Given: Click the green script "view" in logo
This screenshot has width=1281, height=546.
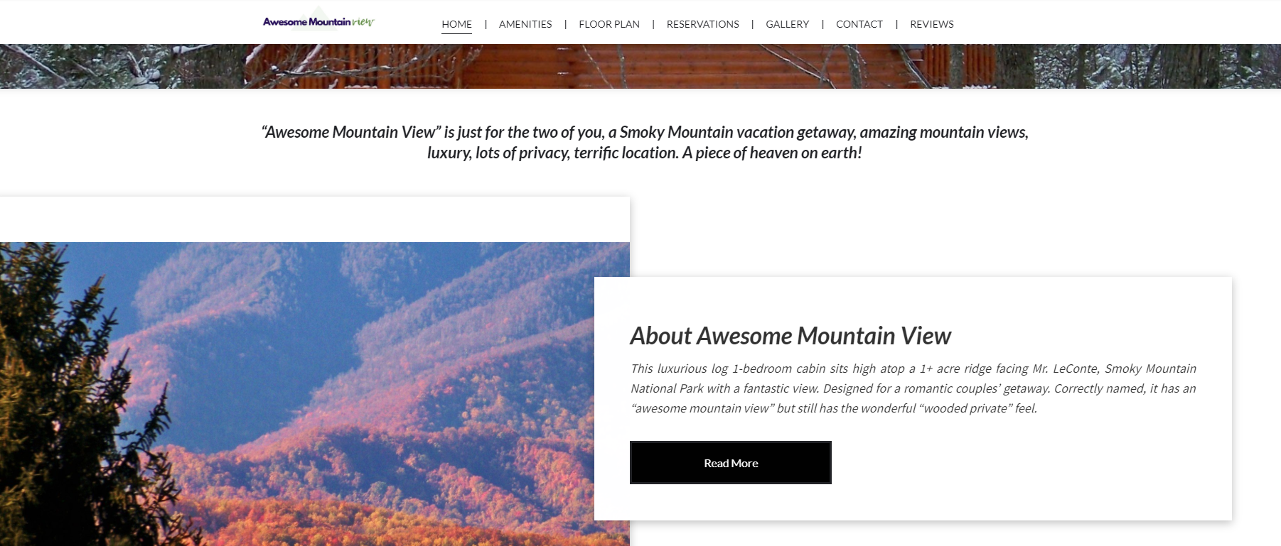Looking at the screenshot, I should pyautogui.click(x=363, y=21).
